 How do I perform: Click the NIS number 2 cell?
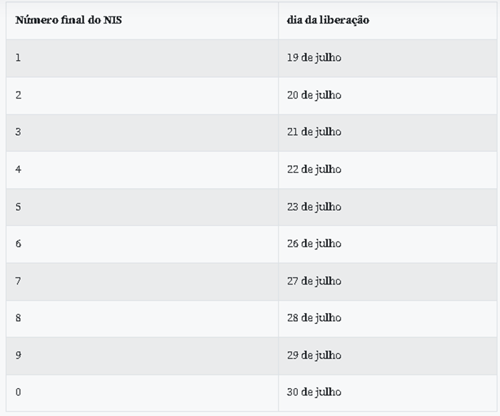click(x=19, y=95)
